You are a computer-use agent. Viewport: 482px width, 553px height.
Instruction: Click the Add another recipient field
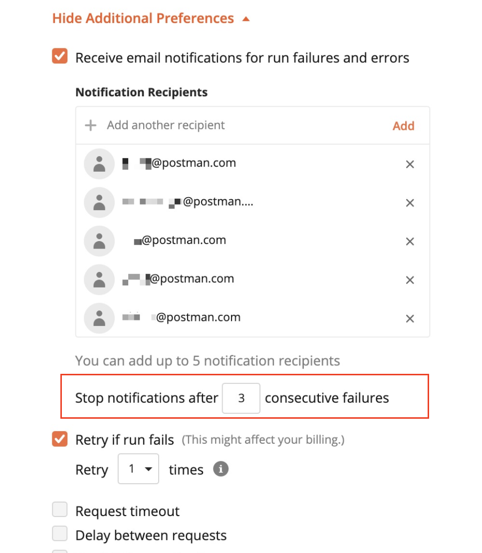pos(165,125)
